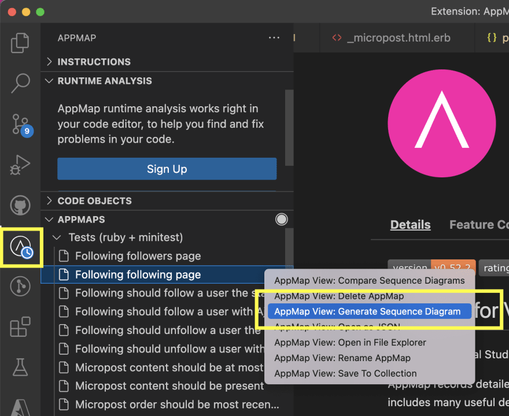Click file icon of Following followers page
The height and width of the screenshot is (416, 509).
(64, 256)
